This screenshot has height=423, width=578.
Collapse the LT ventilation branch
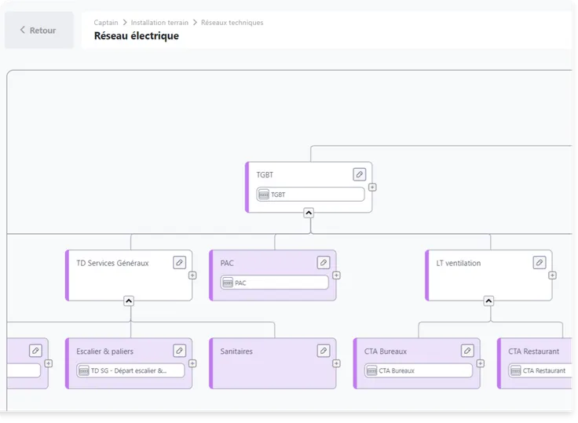(488, 301)
